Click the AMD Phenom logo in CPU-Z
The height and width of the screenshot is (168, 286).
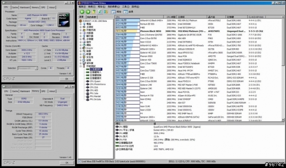64,20
